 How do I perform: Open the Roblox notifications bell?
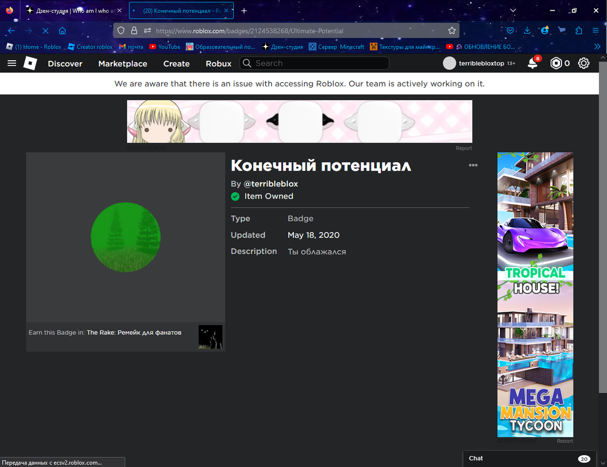(x=533, y=63)
